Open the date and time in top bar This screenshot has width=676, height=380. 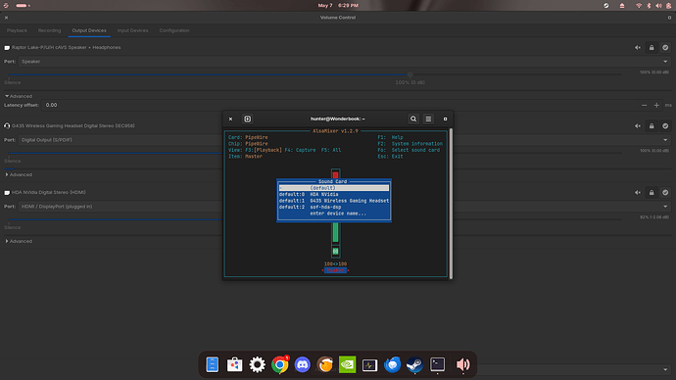pyautogui.click(x=338, y=6)
